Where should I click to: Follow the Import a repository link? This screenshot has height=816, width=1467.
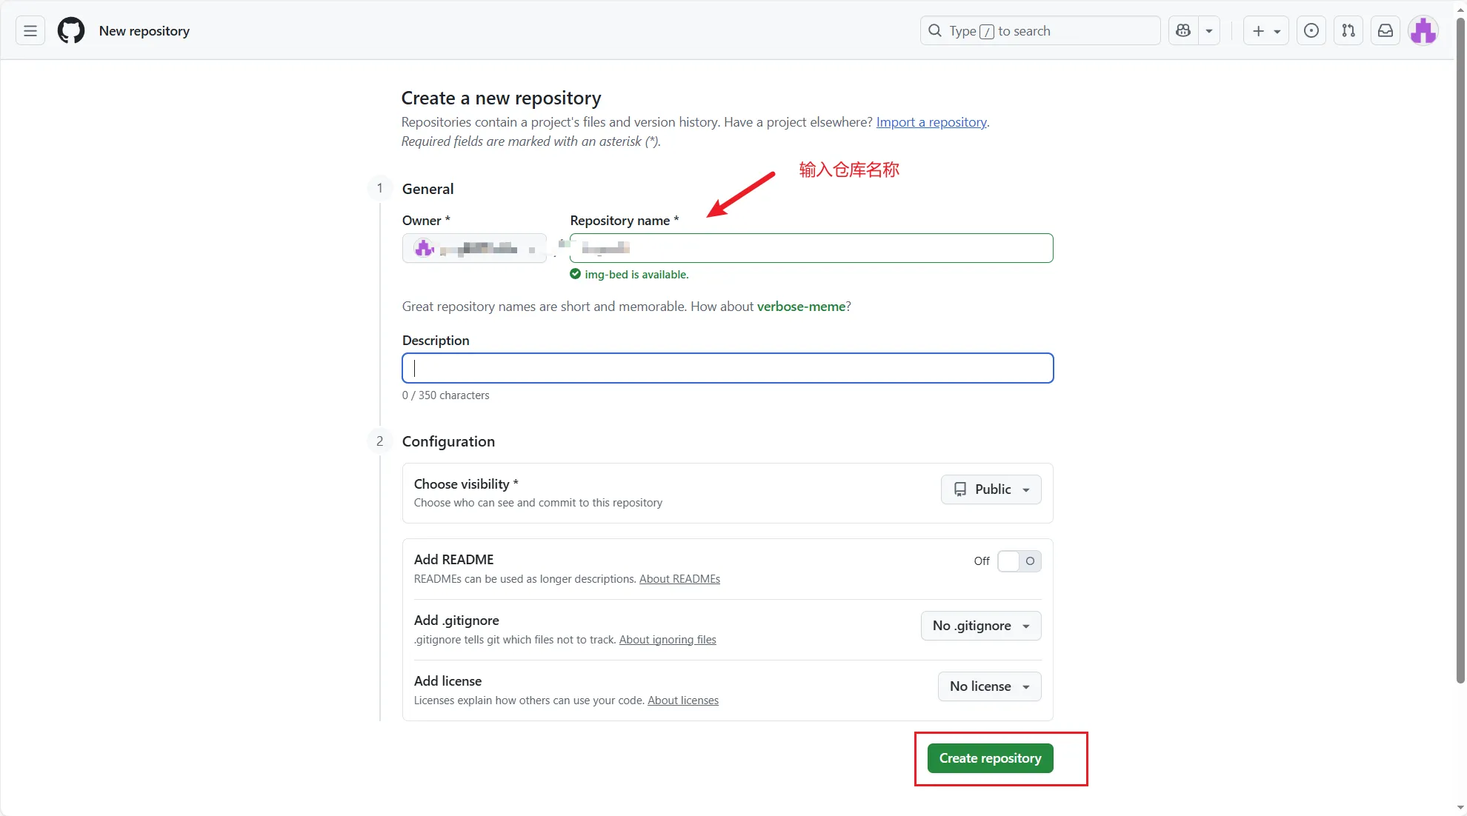click(x=931, y=122)
